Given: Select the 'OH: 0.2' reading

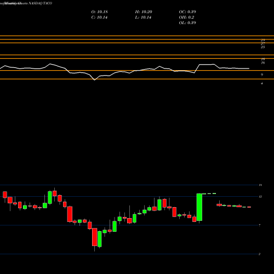Looking at the screenshot, I should pyautogui.click(x=186, y=17).
